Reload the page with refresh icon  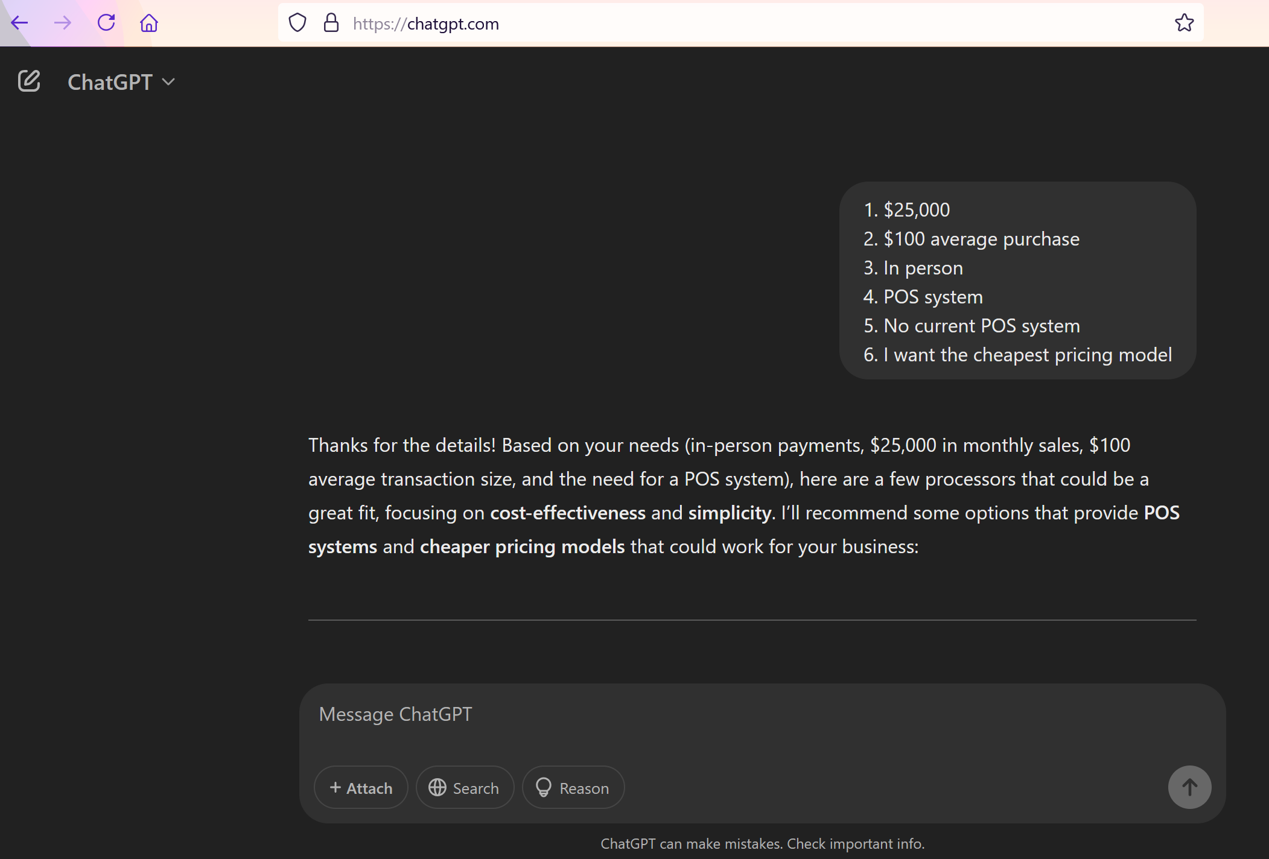pos(106,23)
